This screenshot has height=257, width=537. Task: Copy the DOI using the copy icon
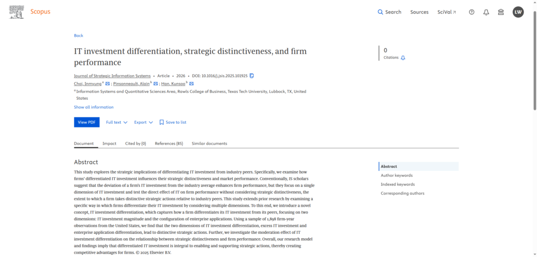(252, 76)
